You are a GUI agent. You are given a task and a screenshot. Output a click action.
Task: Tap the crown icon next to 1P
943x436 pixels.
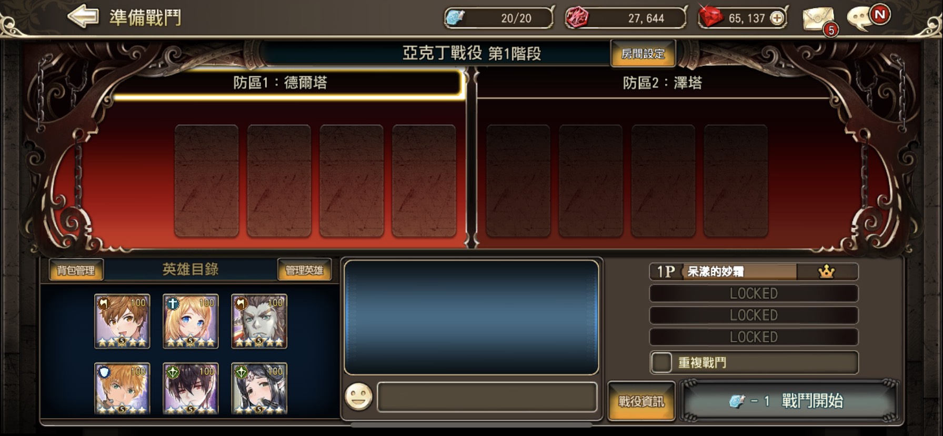(x=826, y=272)
